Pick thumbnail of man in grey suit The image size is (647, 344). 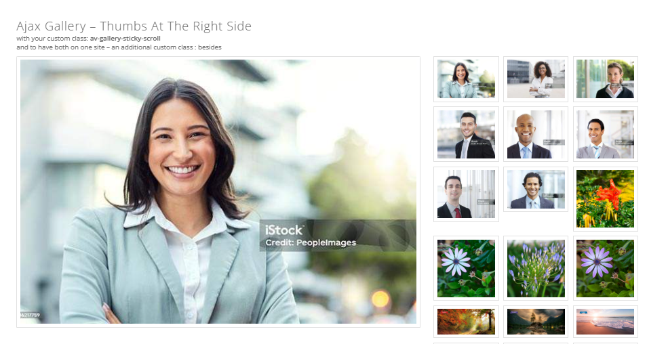[x=606, y=134]
